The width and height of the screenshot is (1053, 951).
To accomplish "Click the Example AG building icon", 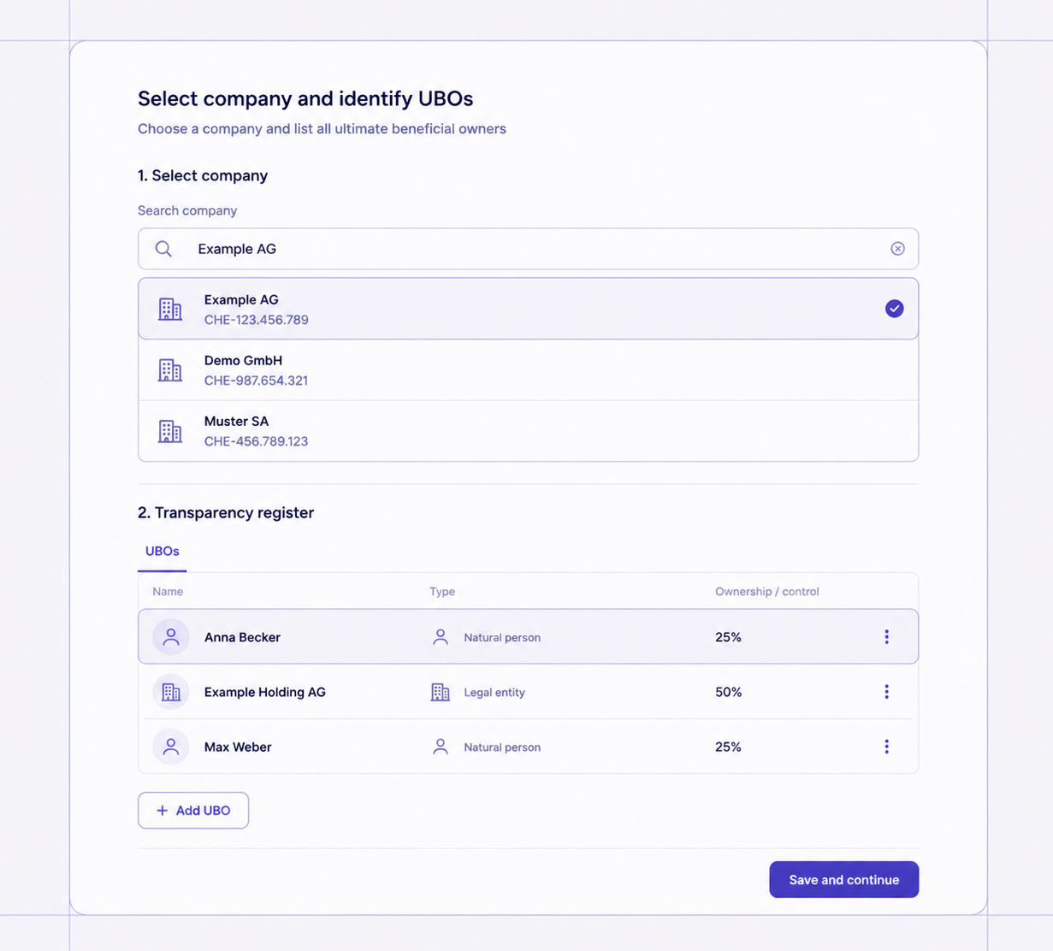I will coord(170,309).
